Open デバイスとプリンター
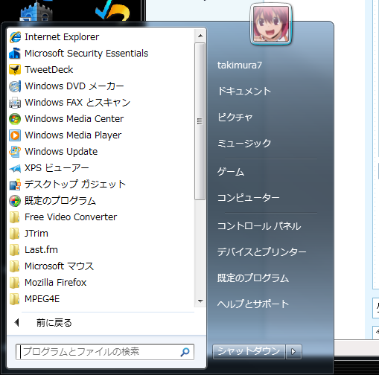Viewport: 379px width, 375px height. 262,252
